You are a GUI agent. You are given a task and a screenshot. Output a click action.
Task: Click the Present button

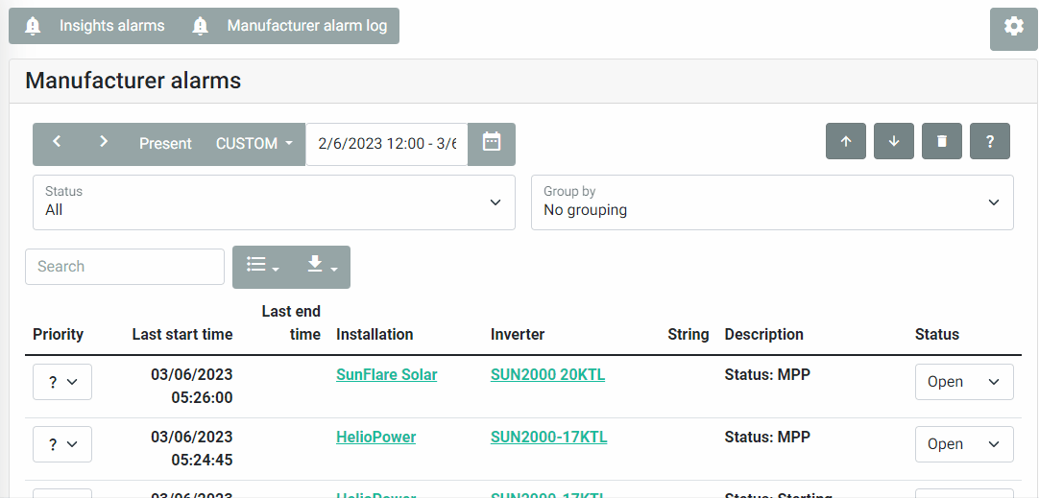pyautogui.click(x=166, y=144)
